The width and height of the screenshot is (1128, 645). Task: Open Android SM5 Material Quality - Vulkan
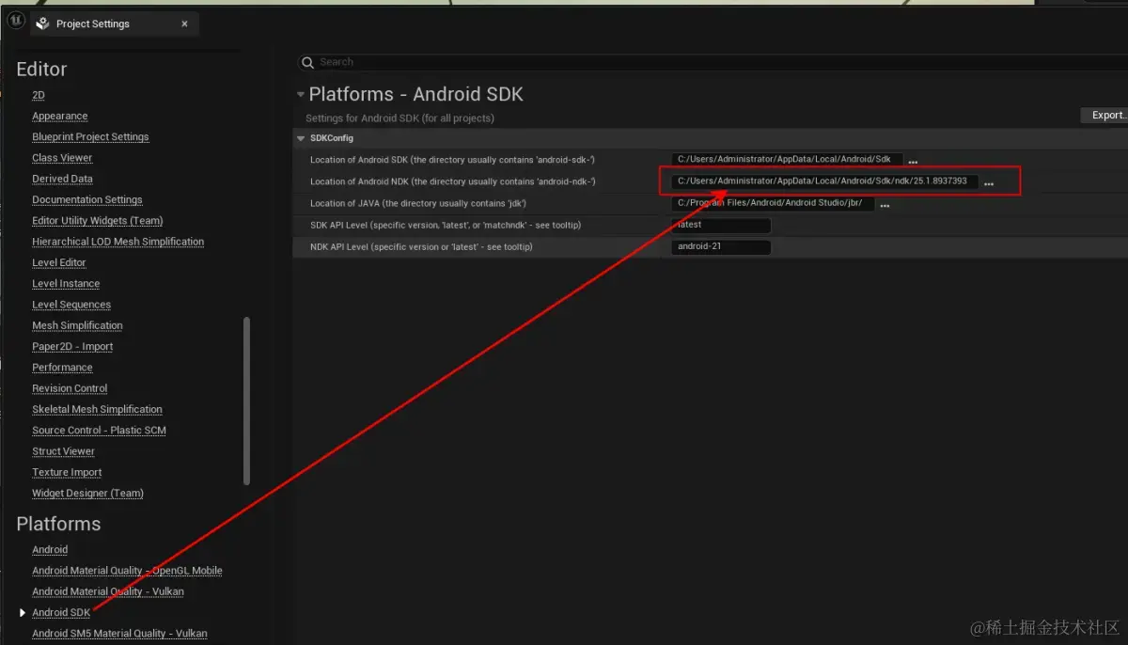coord(119,634)
